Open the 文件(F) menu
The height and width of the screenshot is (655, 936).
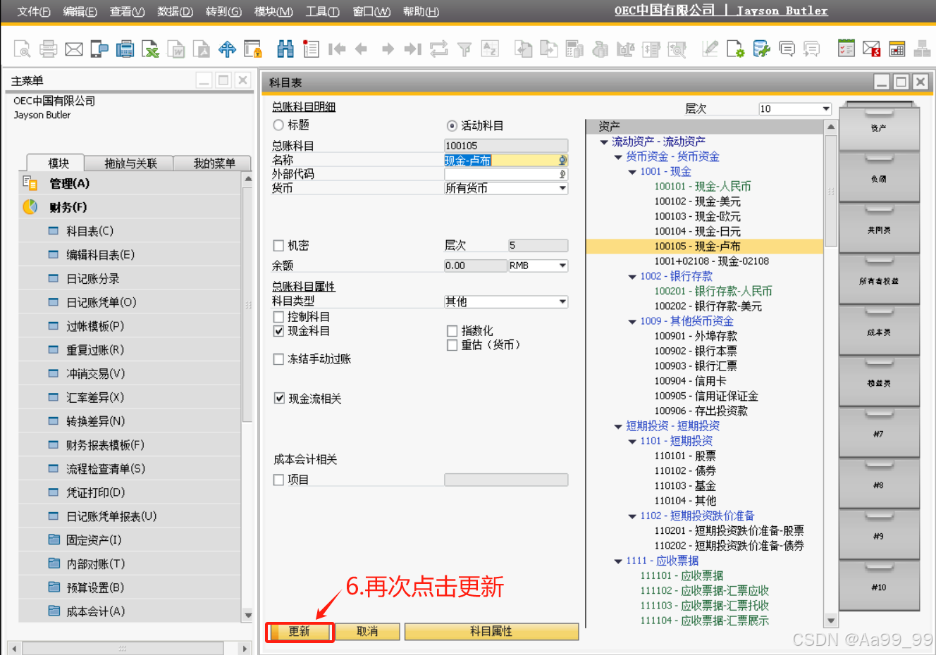pyautogui.click(x=34, y=11)
